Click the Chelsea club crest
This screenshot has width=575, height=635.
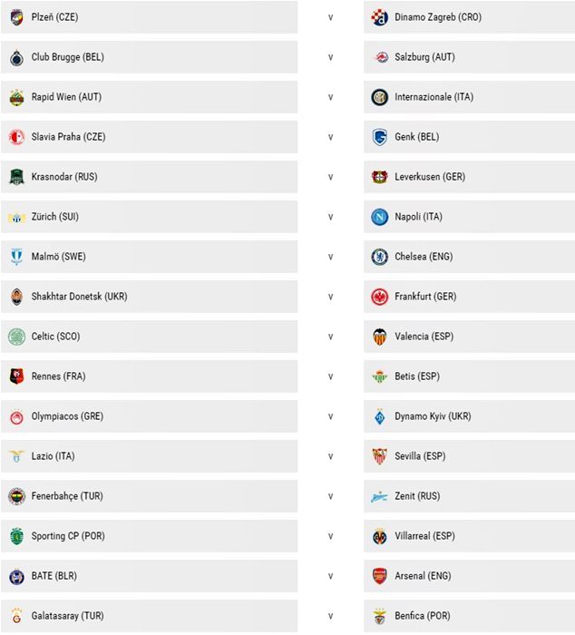click(x=380, y=257)
